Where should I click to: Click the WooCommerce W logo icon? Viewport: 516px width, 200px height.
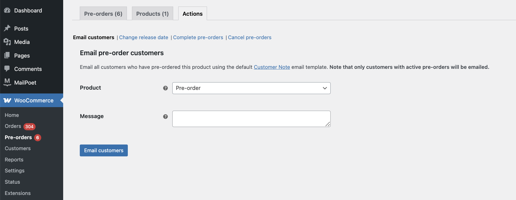tap(7, 100)
